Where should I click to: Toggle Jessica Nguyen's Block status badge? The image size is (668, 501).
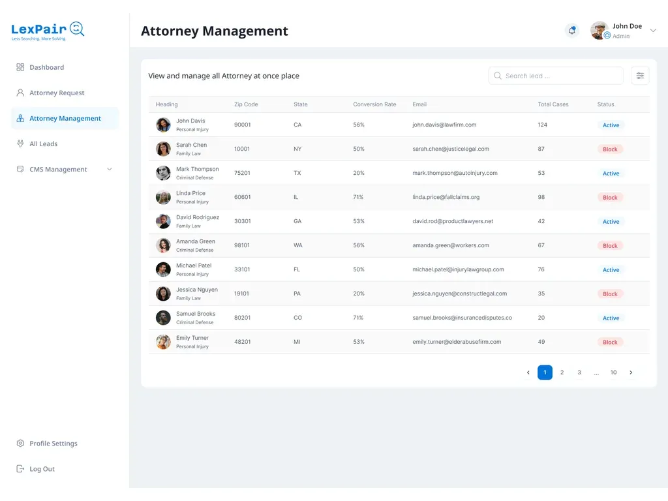(x=610, y=294)
